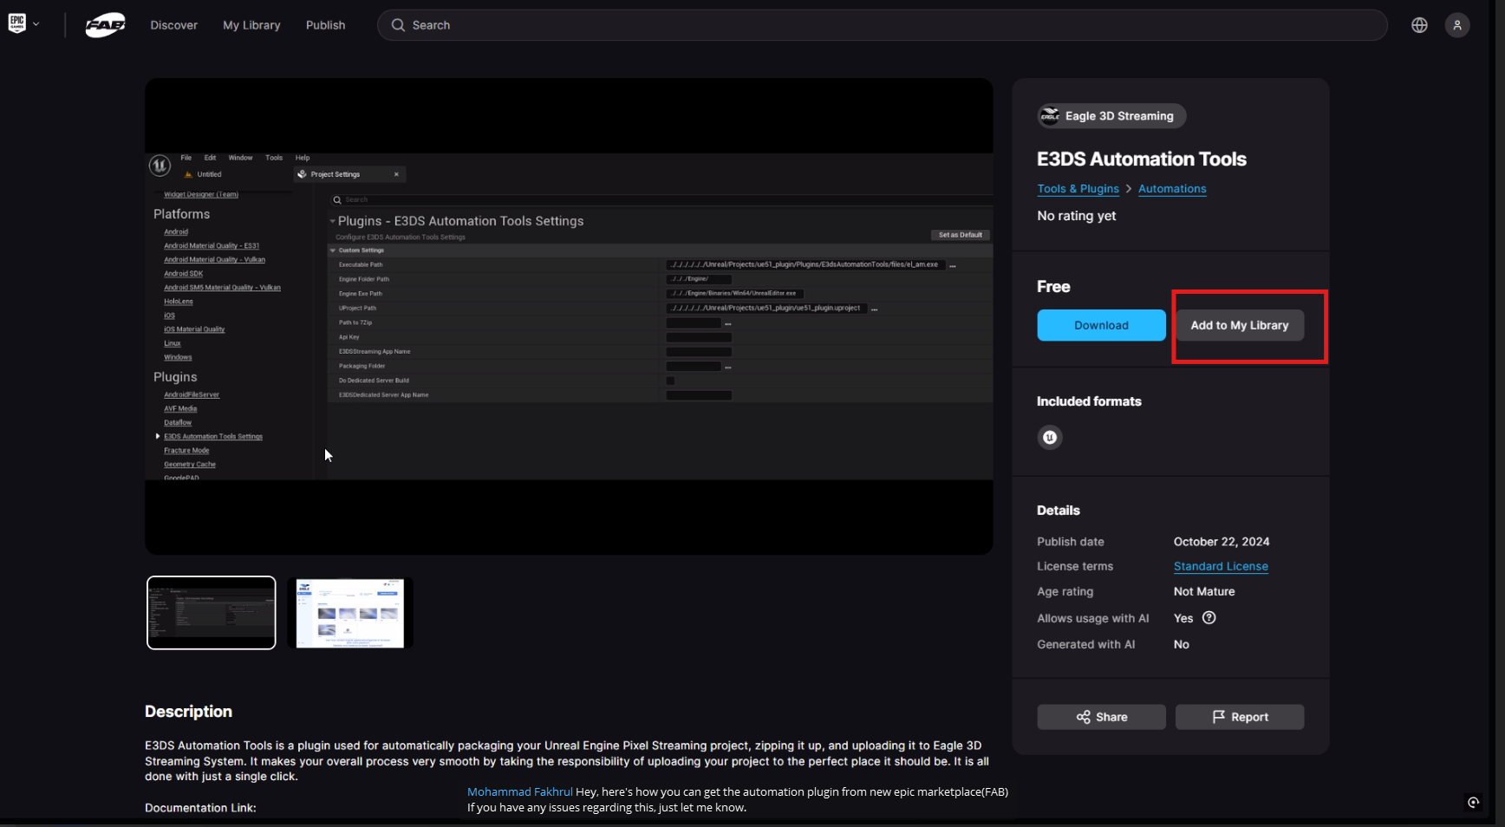Expand E3DS Automation Tools Settings tree item
Screen dimensions: 1505x827
[x=158, y=436]
